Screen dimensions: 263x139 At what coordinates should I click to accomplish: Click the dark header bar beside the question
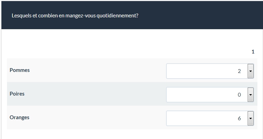[x=202, y=16]
